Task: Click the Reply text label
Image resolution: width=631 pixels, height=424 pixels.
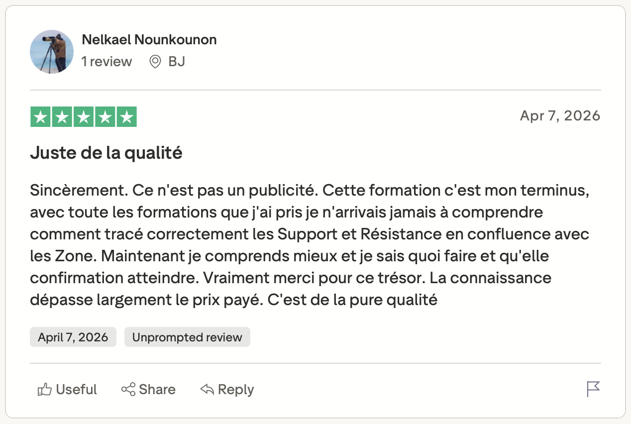Action: click(236, 389)
